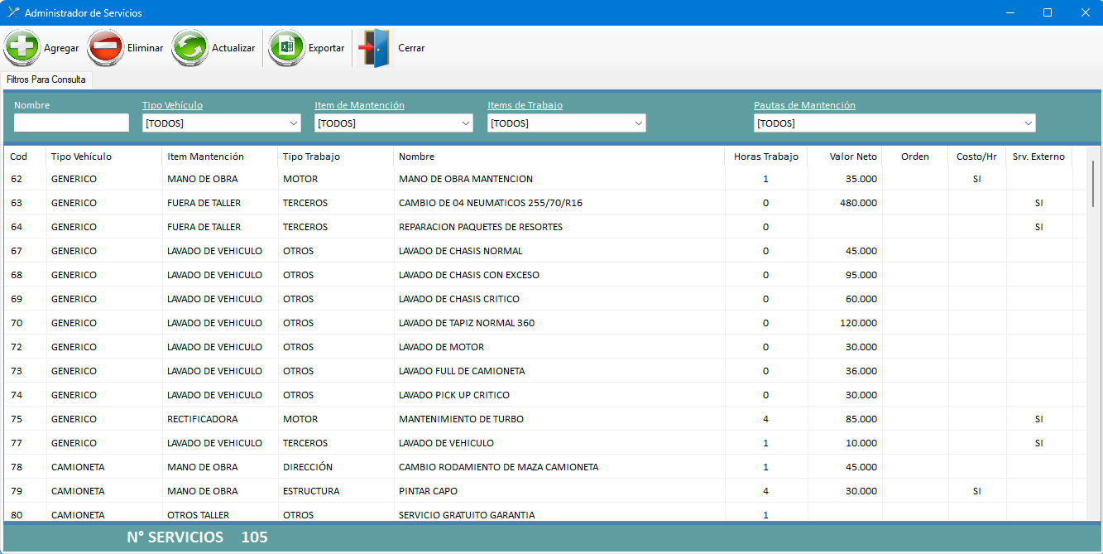Click the Costo/Hr SI cell in row 62
Viewport: 1103px width, 554px height.
[x=977, y=179]
